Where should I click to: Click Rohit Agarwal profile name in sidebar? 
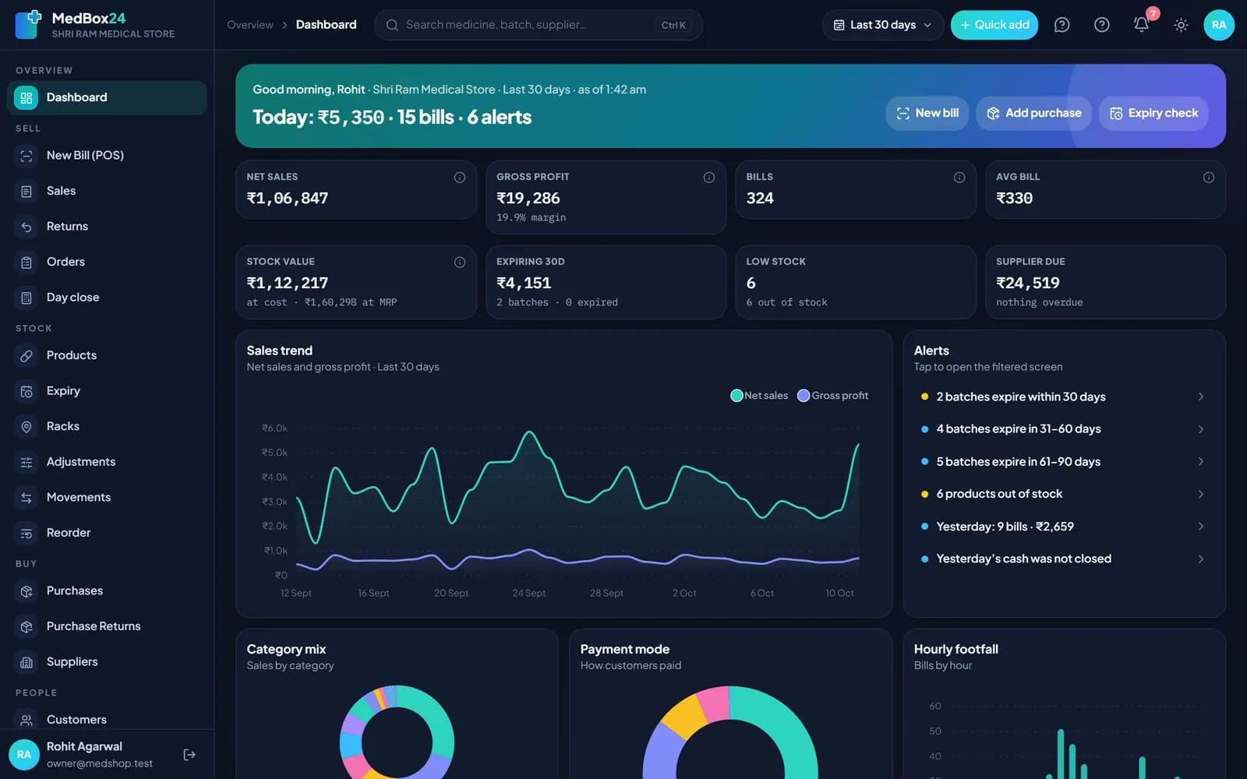coord(84,746)
